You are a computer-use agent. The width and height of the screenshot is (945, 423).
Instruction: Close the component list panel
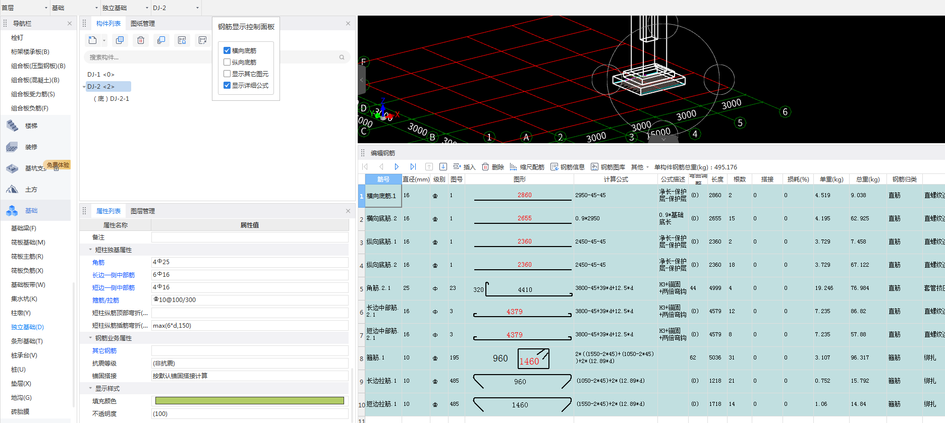(348, 24)
